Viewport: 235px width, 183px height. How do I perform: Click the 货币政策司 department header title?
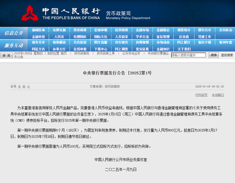tap(118, 13)
